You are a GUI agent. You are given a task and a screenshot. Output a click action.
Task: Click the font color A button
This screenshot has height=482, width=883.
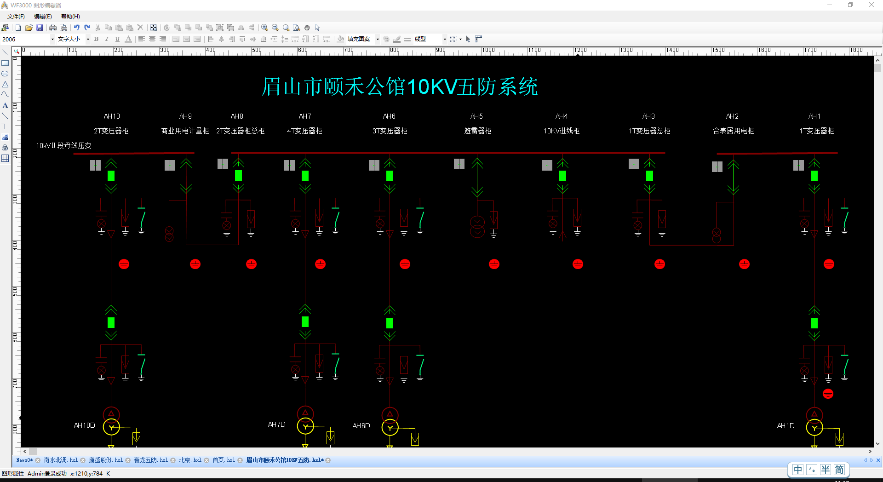click(x=128, y=39)
